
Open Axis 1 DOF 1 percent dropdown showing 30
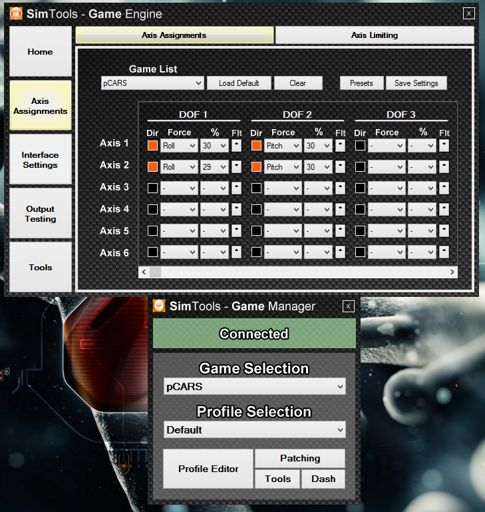(214, 145)
